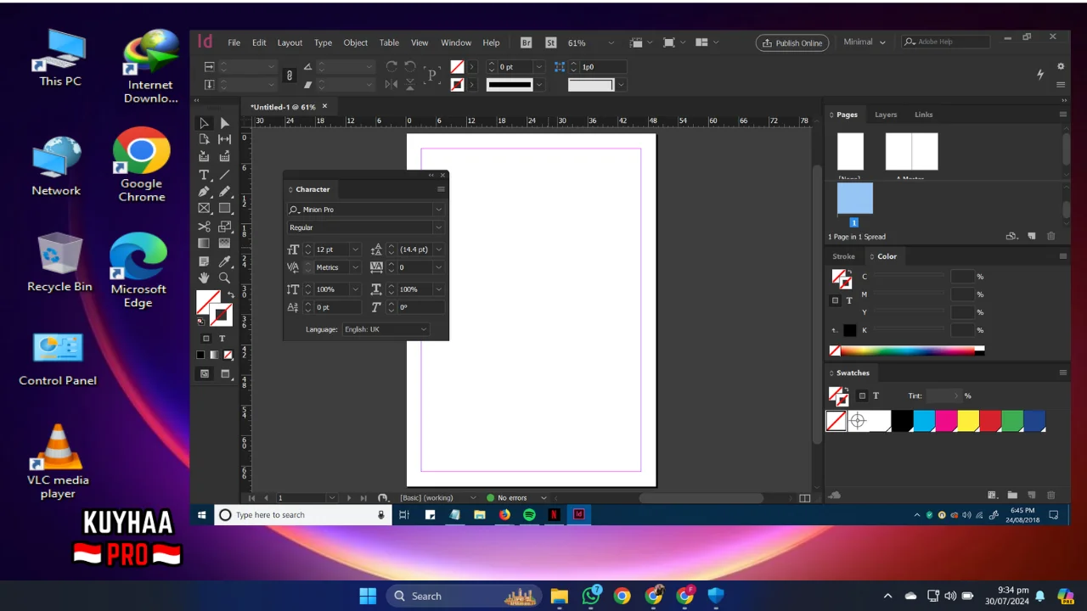Click new color group folder icon in Swatches

pos(1012,495)
